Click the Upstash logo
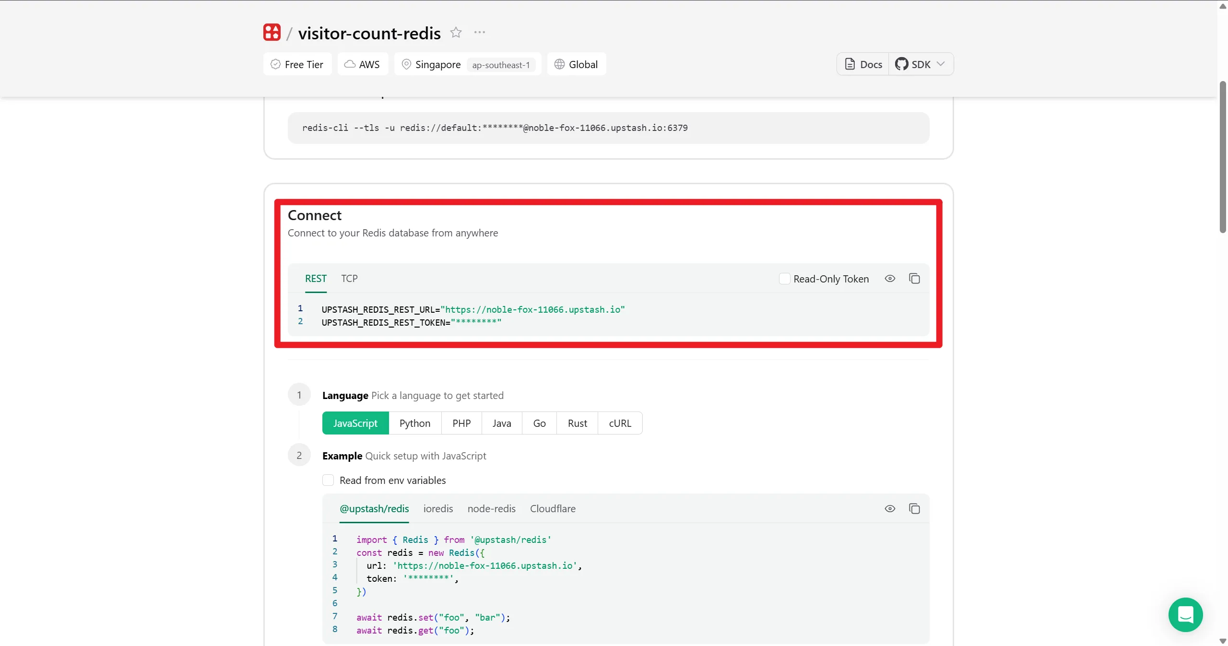 (x=272, y=32)
